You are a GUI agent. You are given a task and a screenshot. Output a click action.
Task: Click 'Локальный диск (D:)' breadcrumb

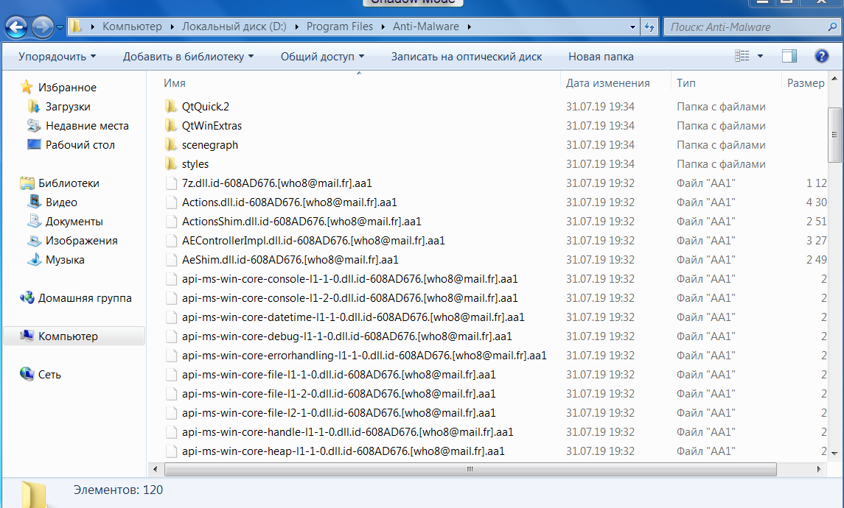234,27
